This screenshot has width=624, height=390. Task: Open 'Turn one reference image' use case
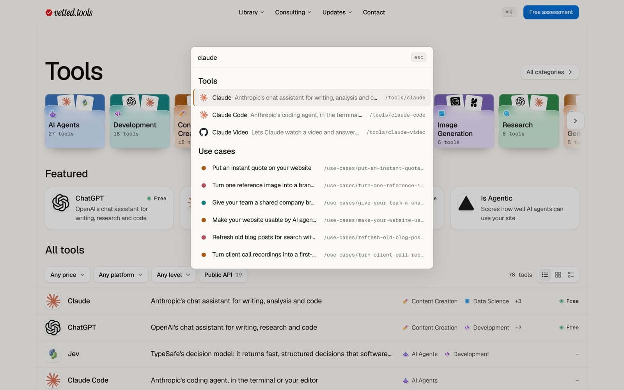point(312,185)
